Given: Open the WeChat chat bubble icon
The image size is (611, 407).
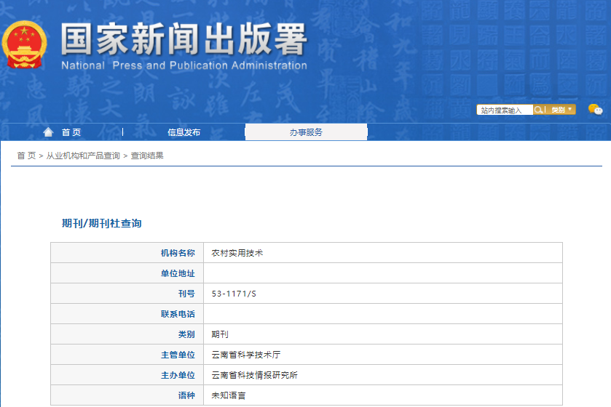Looking at the screenshot, I should point(595,110).
